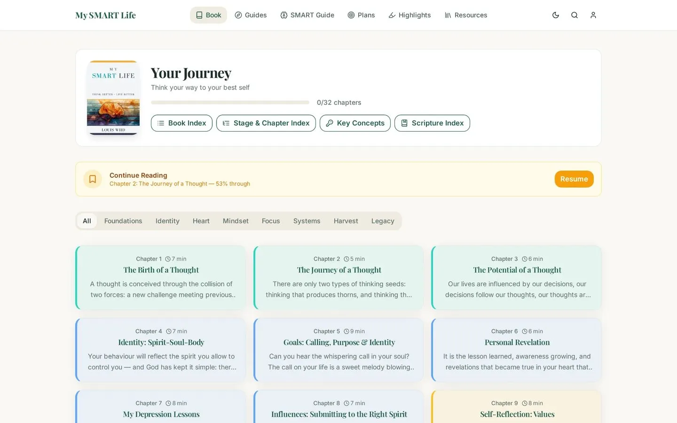Open user account profile icon
This screenshot has height=423, width=677.
[593, 15]
